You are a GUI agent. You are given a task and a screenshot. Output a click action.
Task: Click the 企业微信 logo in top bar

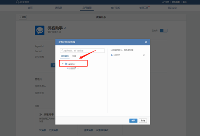pos(17,2)
